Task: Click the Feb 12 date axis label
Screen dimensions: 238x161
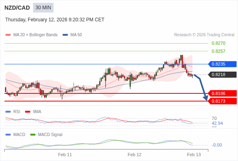Action: click(x=134, y=155)
